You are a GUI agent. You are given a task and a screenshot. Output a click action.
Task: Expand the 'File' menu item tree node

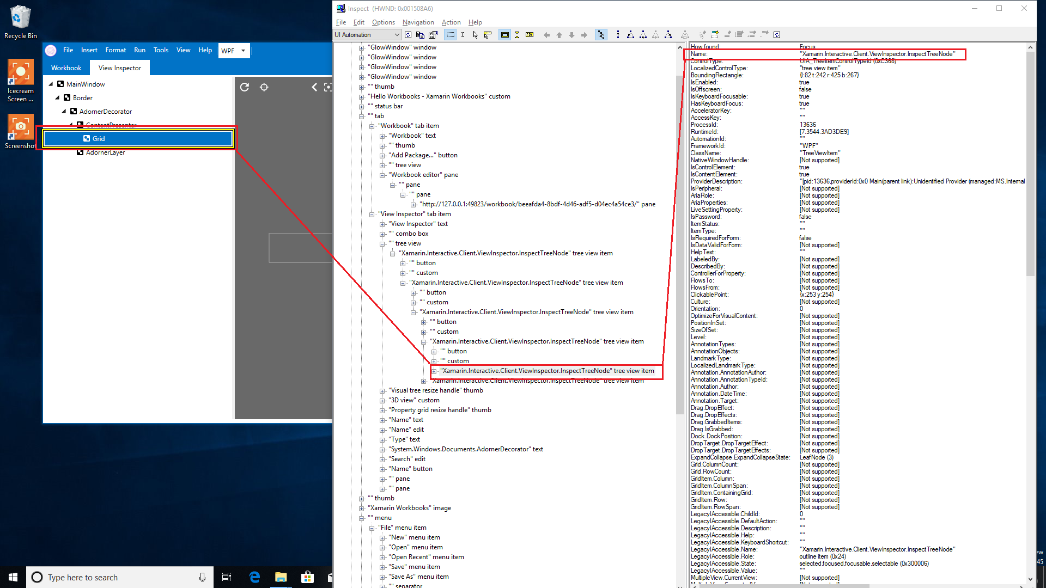[372, 527]
